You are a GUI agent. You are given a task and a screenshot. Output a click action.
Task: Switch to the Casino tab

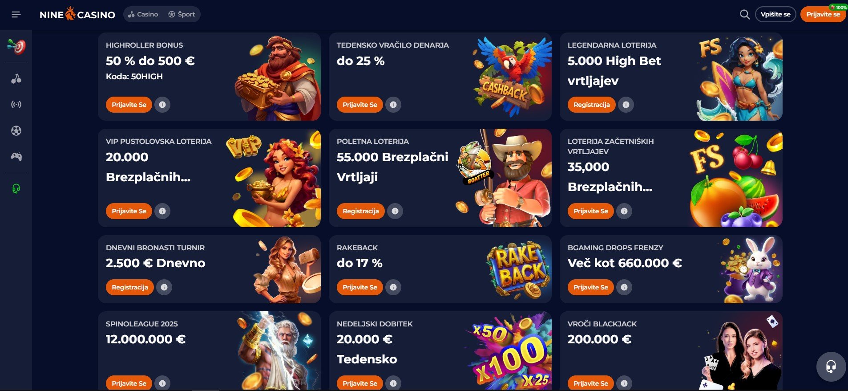coord(143,14)
